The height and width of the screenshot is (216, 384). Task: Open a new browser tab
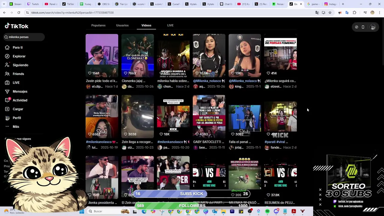pyautogui.click(x=343, y=4)
